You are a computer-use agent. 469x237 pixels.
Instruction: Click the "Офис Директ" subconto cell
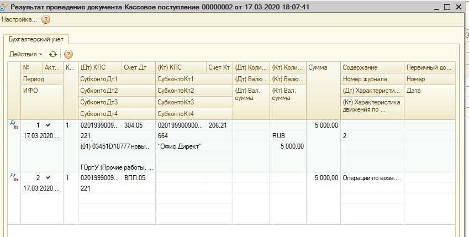click(180, 146)
